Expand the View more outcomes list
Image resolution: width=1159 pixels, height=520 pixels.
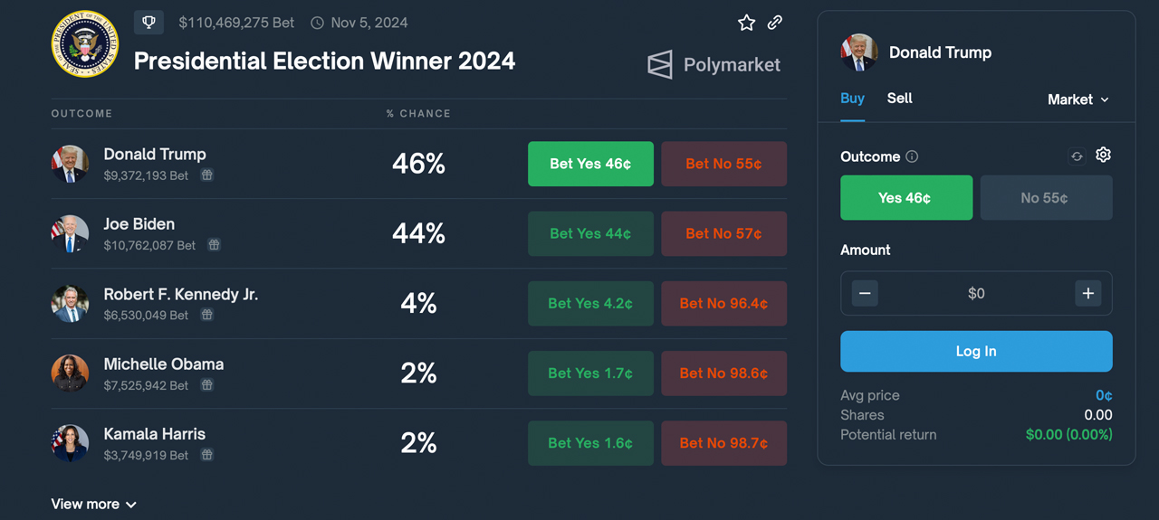93,504
